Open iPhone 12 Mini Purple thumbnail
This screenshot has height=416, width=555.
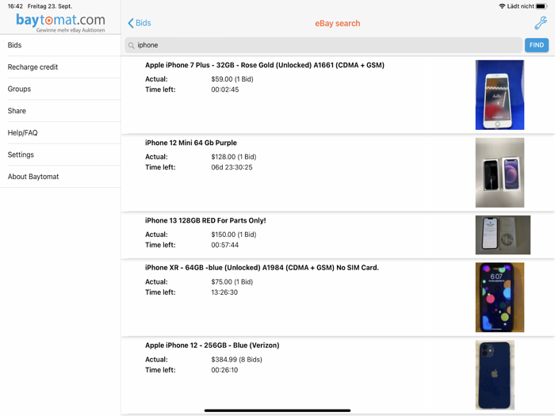[499, 173]
